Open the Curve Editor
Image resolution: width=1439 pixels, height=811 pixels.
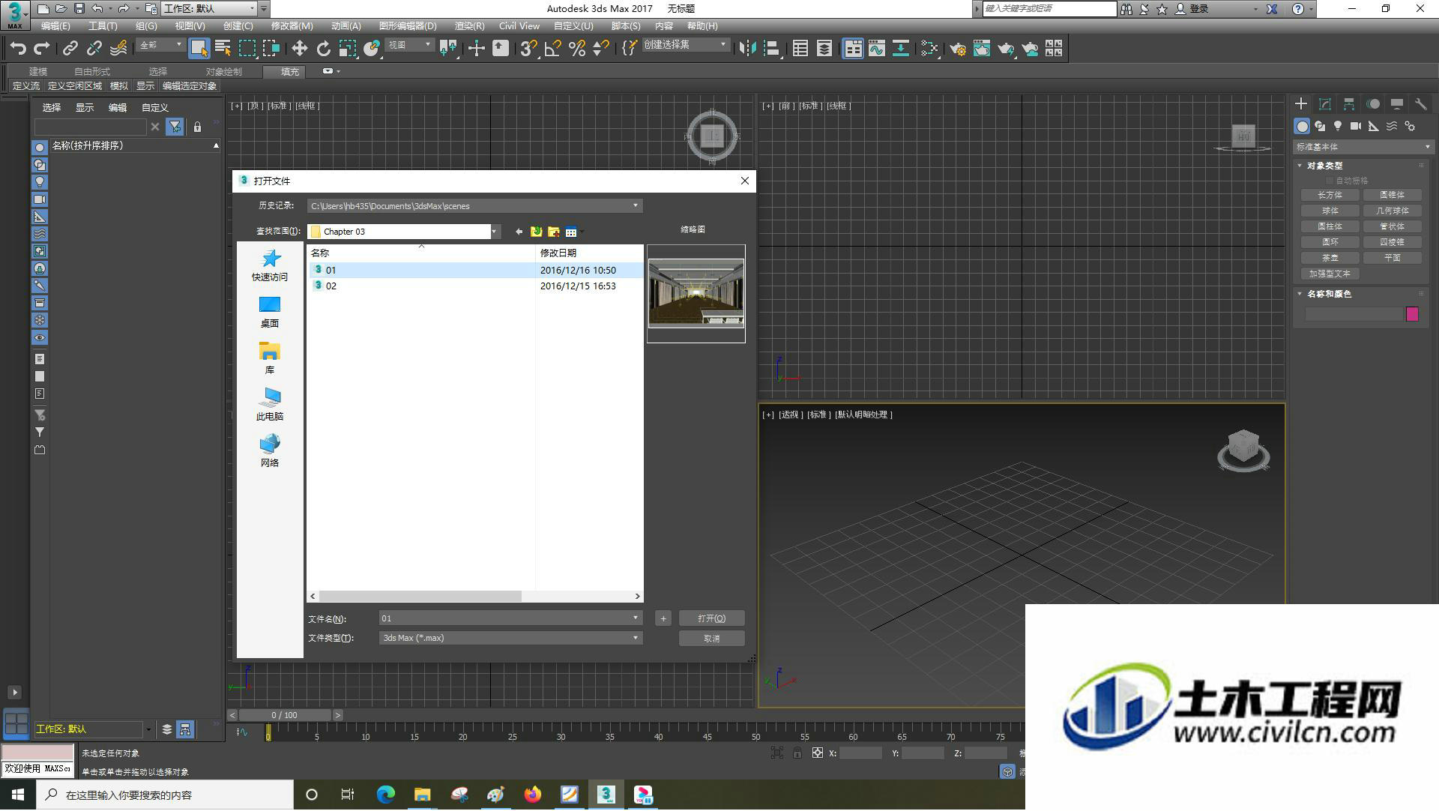pyautogui.click(x=877, y=49)
